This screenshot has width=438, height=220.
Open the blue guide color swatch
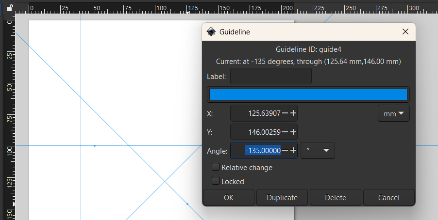coord(308,94)
